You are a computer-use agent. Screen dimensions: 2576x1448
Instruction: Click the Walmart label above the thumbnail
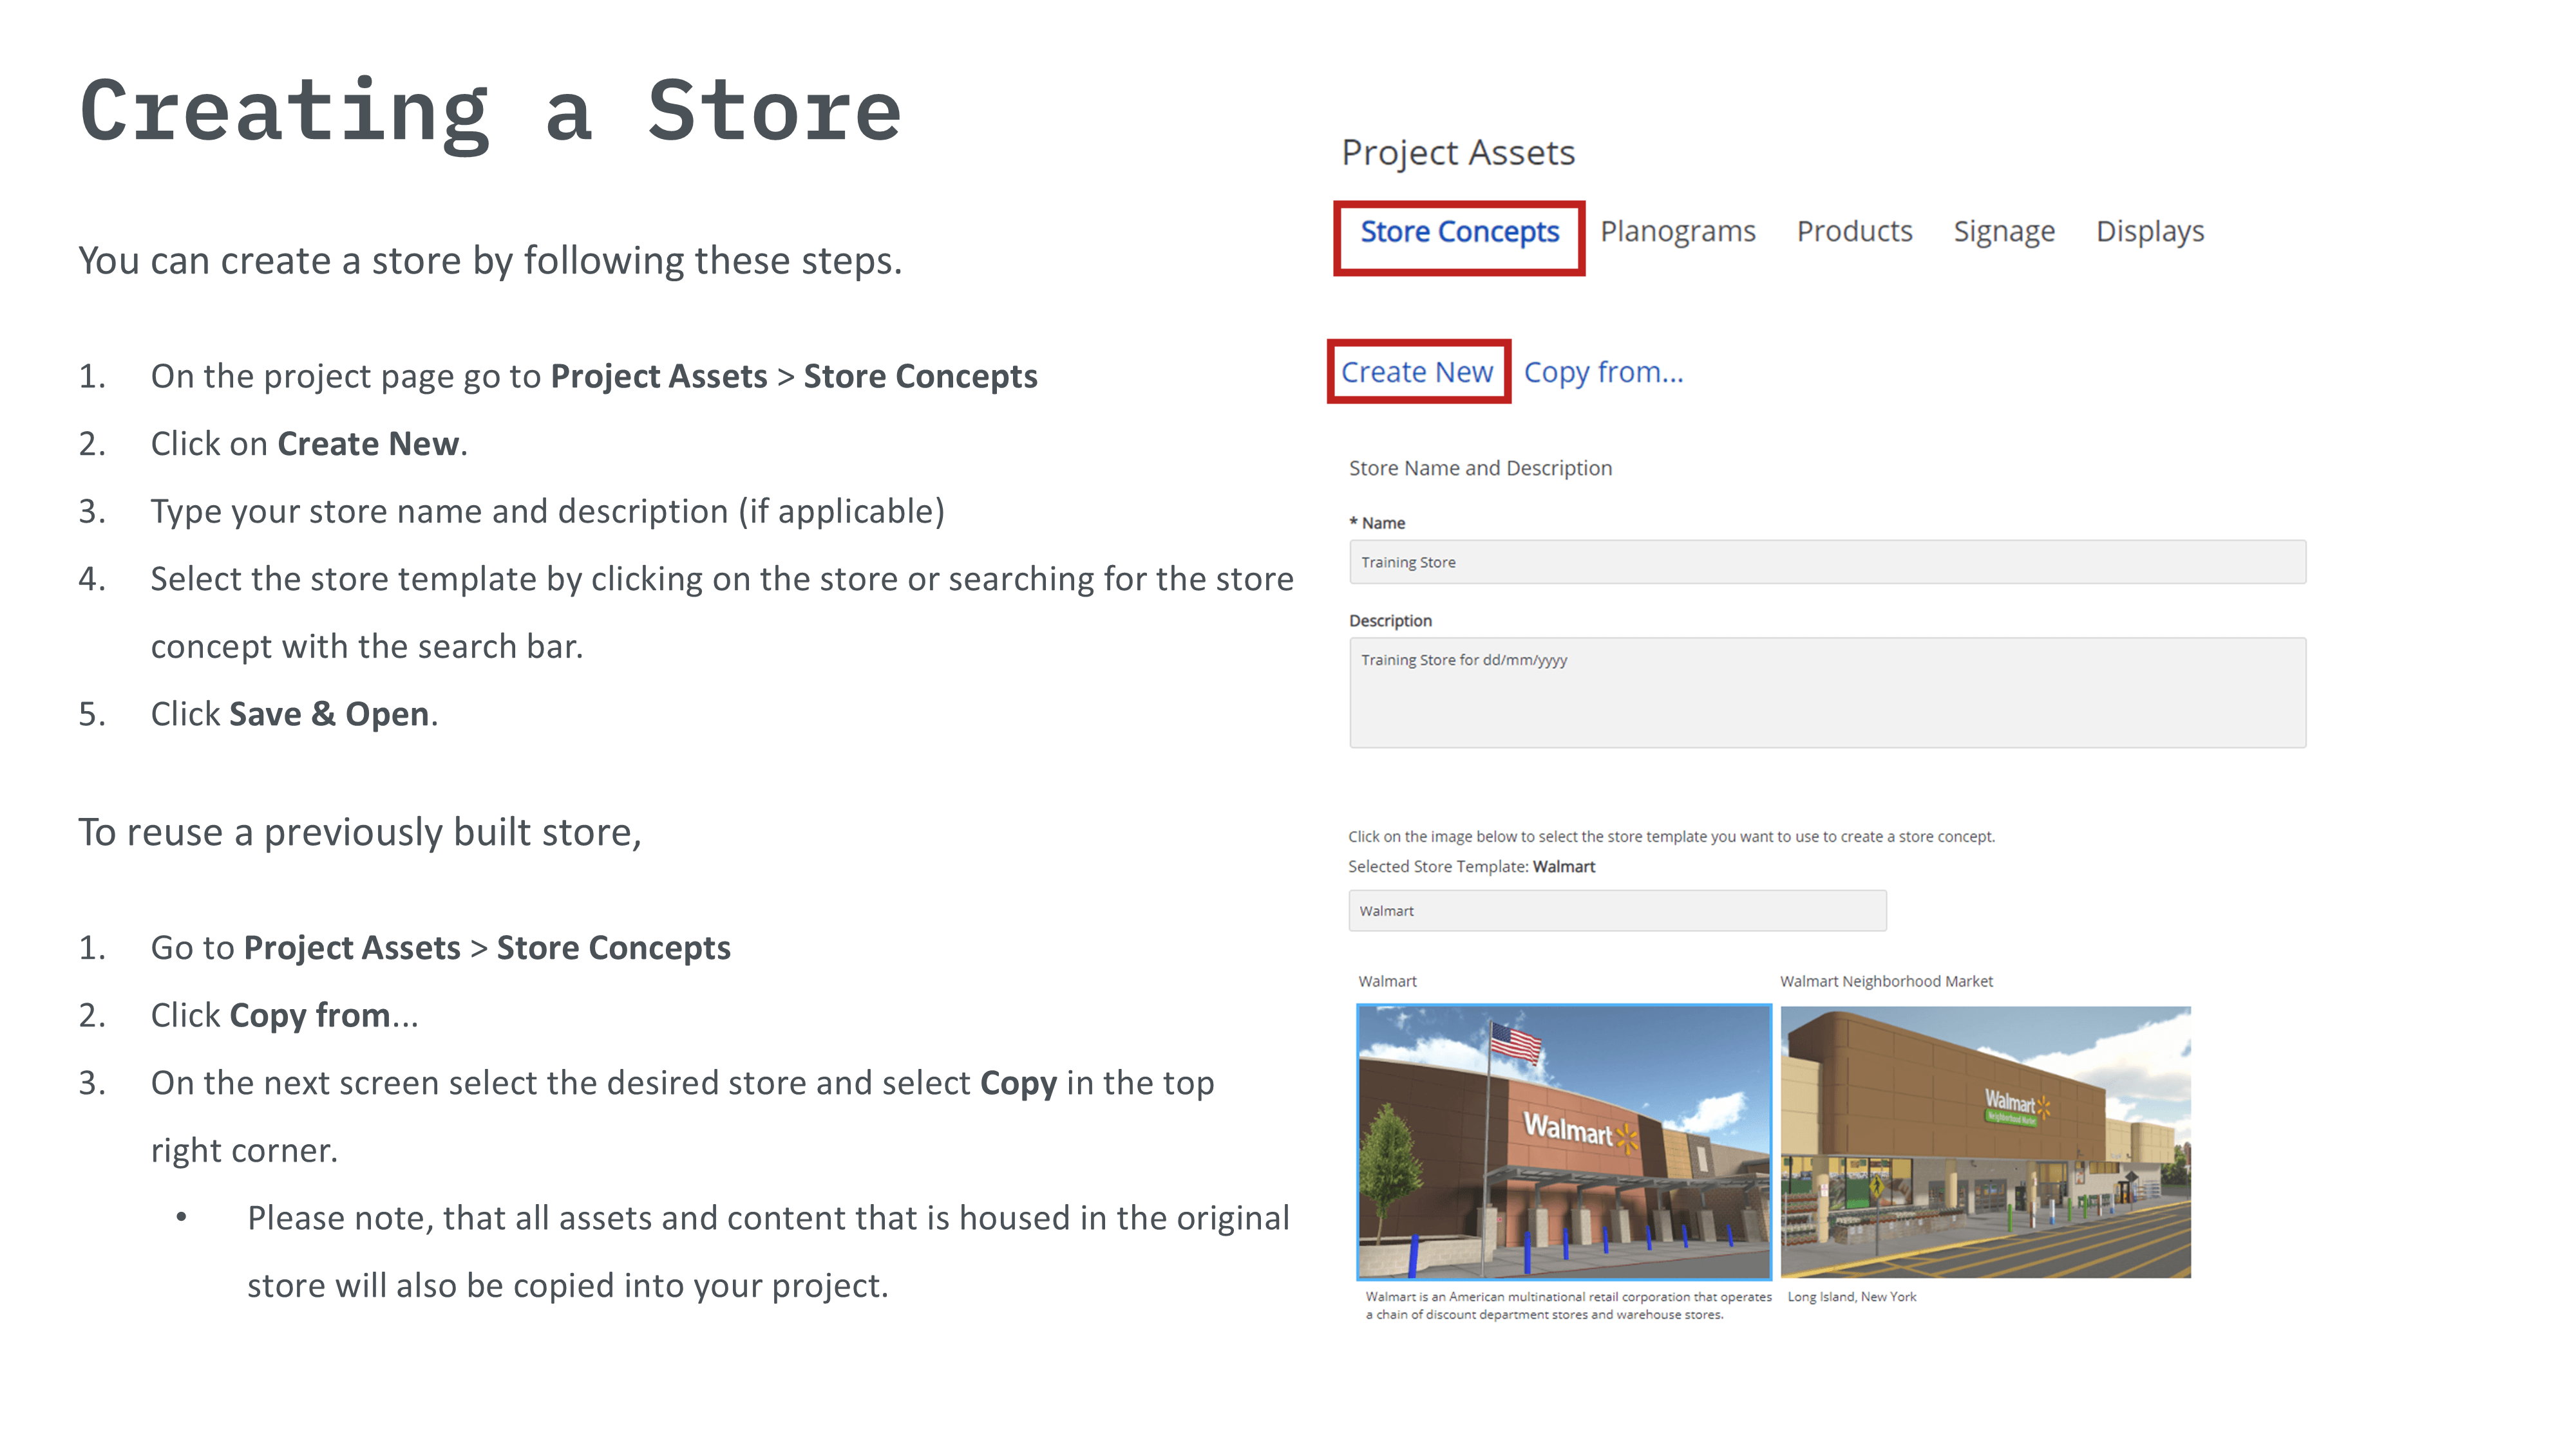(x=1387, y=981)
